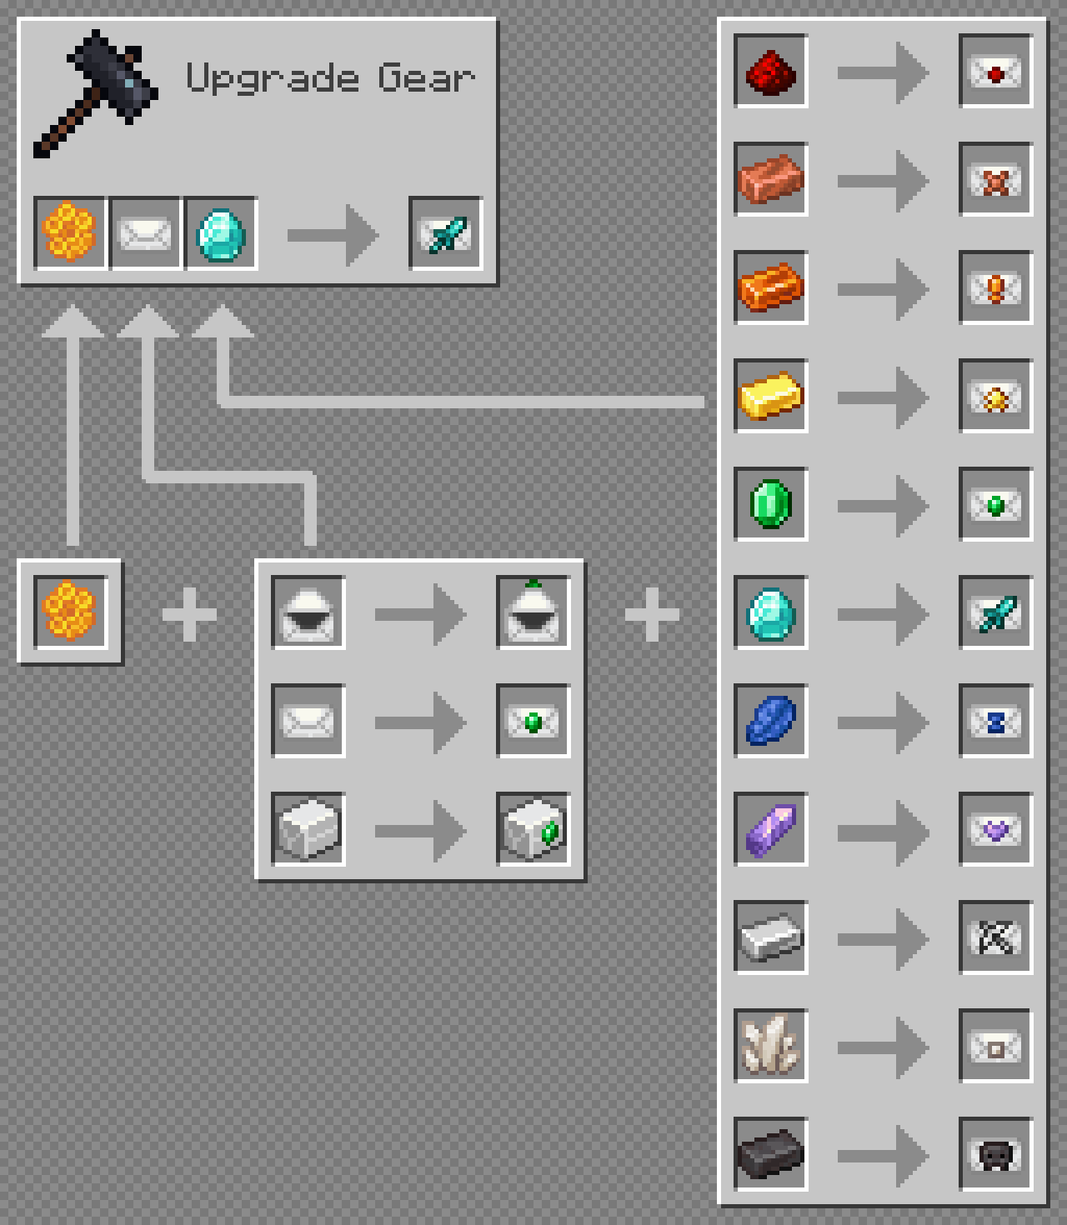Click the iron ingot ingredient slot
The image size is (1067, 1225).
tap(771, 937)
